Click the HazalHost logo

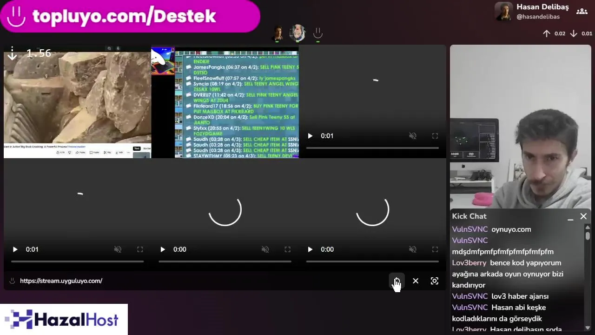point(64,320)
